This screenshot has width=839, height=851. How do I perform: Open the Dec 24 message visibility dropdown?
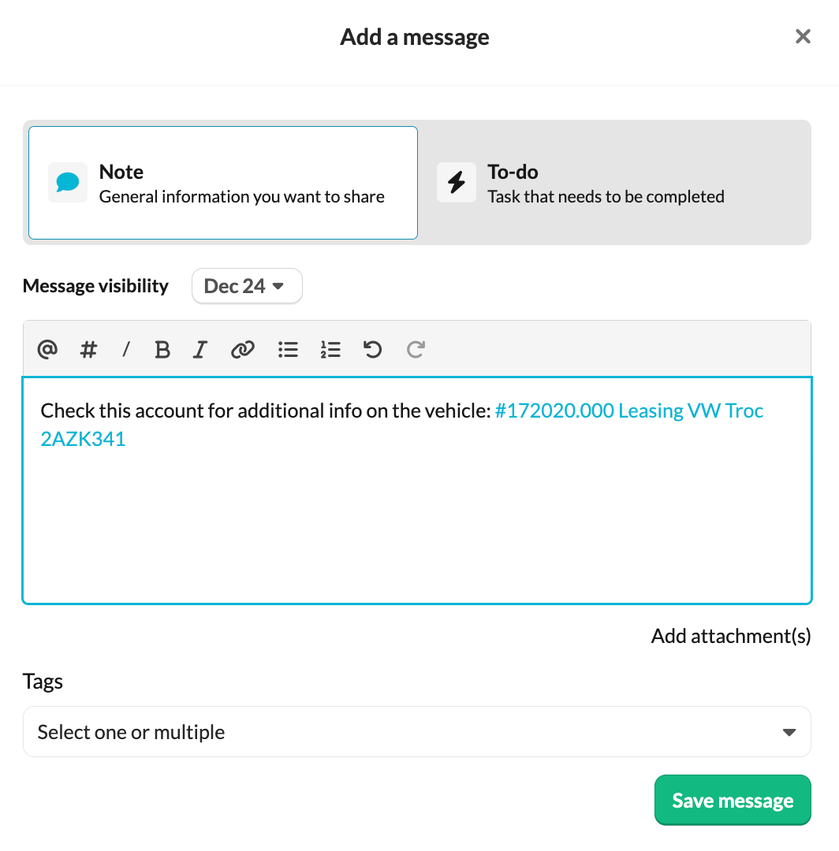(247, 285)
